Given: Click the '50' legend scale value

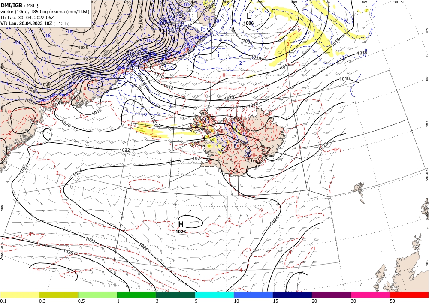Looking at the screenshot, I should point(393,301).
